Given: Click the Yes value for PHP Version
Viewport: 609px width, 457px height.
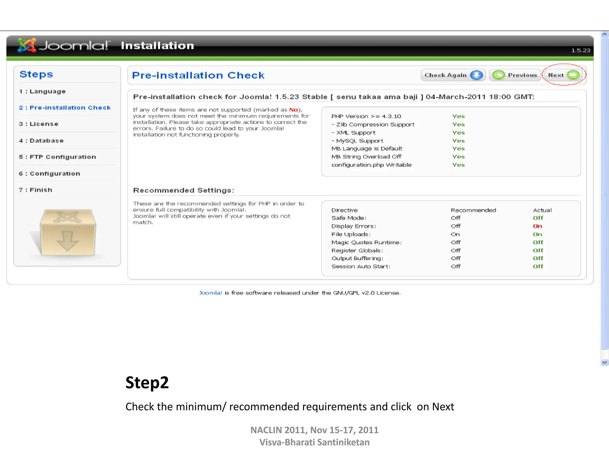Looking at the screenshot, I should (459, 116).
